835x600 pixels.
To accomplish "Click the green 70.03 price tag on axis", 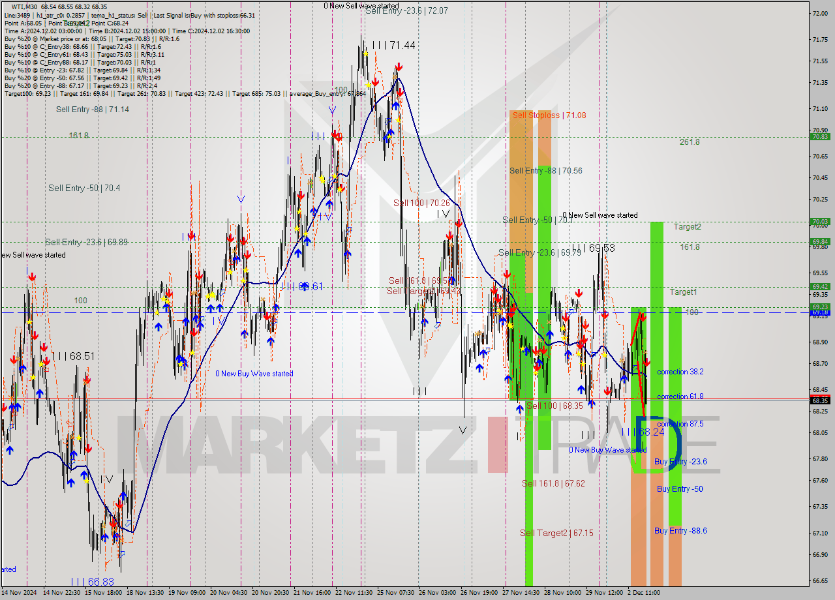I will [x=820, y=222].
